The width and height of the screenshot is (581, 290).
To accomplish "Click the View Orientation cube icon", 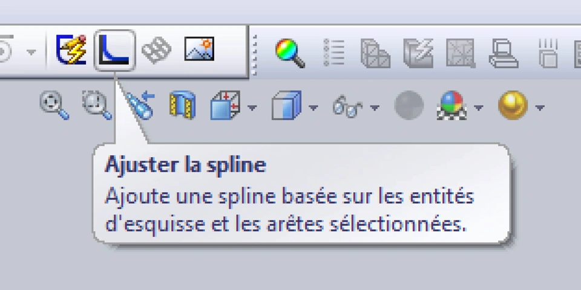I will click(225, 106).
